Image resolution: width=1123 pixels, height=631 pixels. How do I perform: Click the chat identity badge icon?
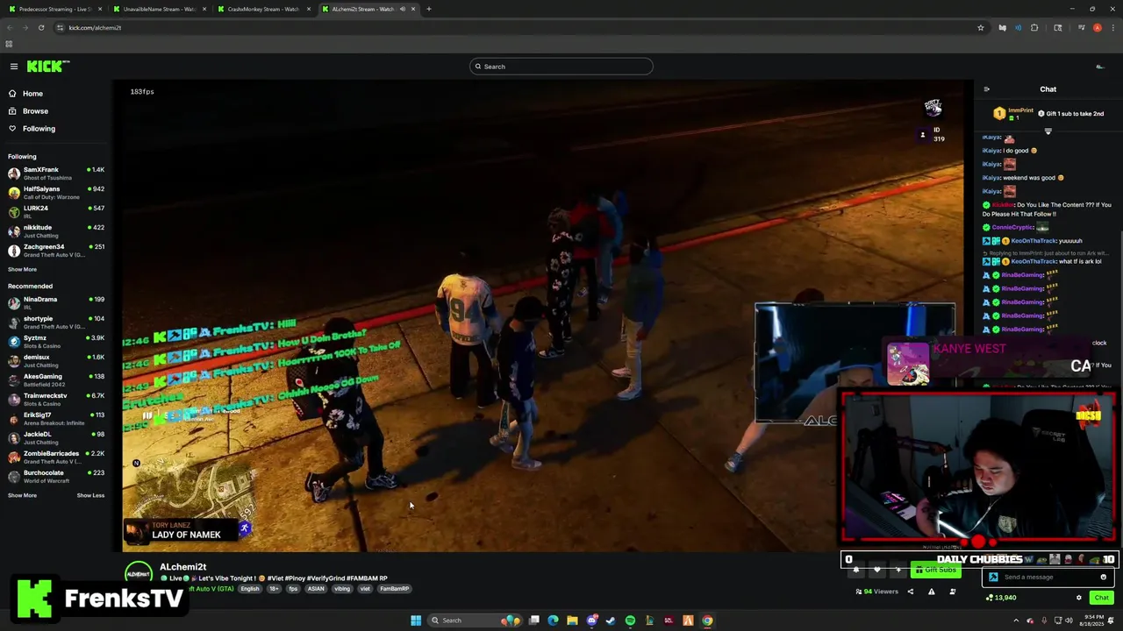[993, 577]
